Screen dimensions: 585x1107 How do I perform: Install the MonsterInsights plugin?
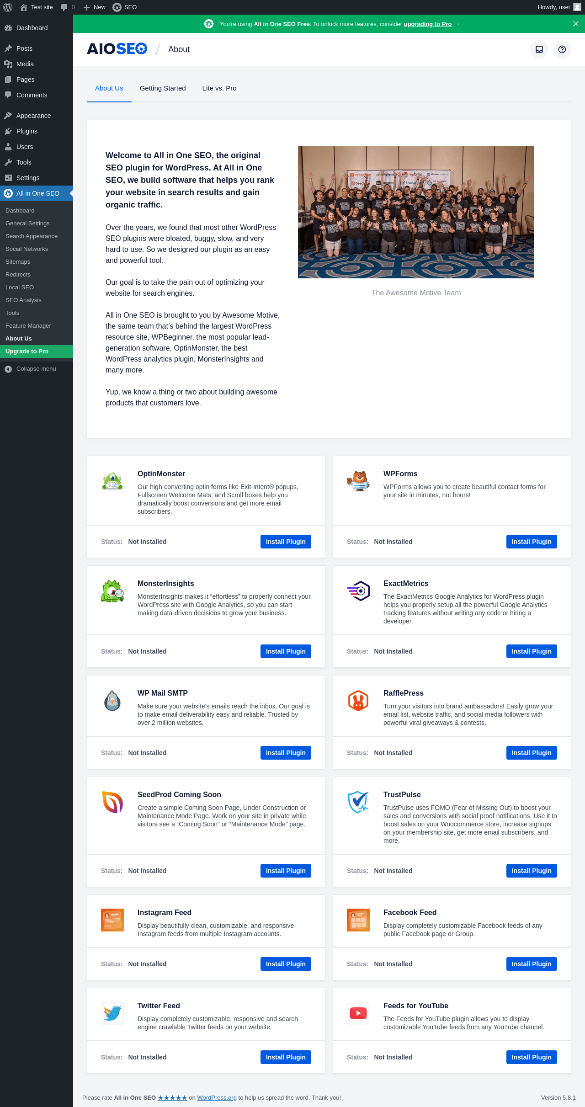tap(286, 651)
